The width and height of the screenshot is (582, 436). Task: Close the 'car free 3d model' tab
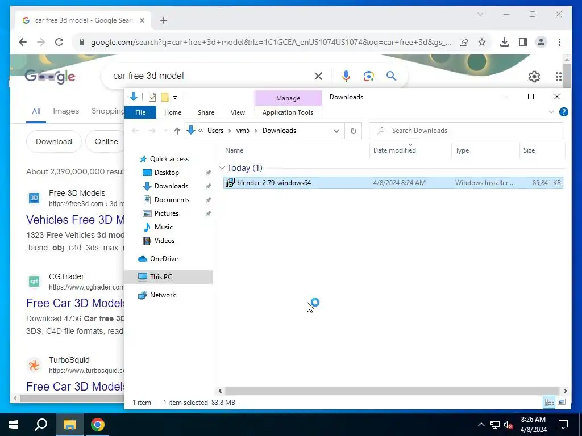(x=142, y=20)
